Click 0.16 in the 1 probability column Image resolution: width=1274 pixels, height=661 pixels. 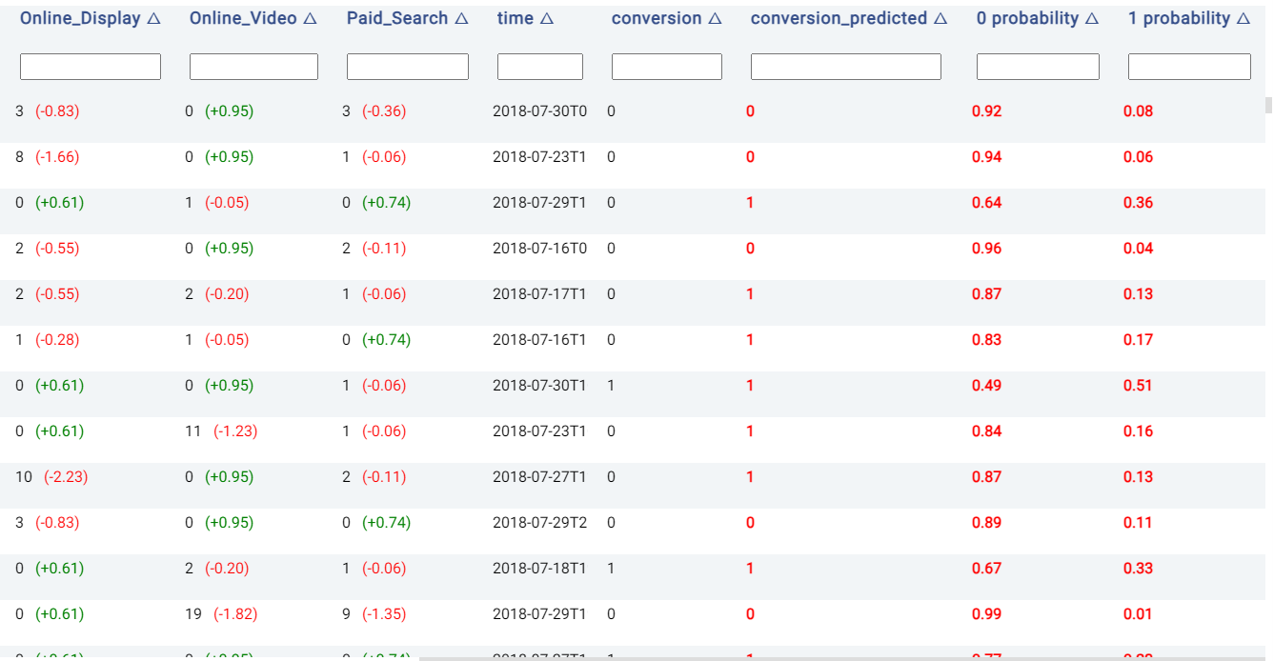coord(1139,431)
